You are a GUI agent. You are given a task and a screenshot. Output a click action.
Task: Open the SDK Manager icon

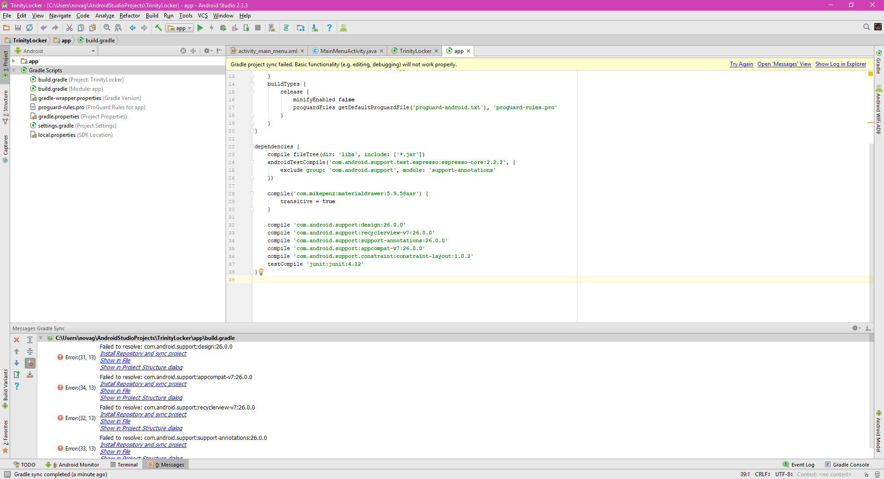pos(315,28)
